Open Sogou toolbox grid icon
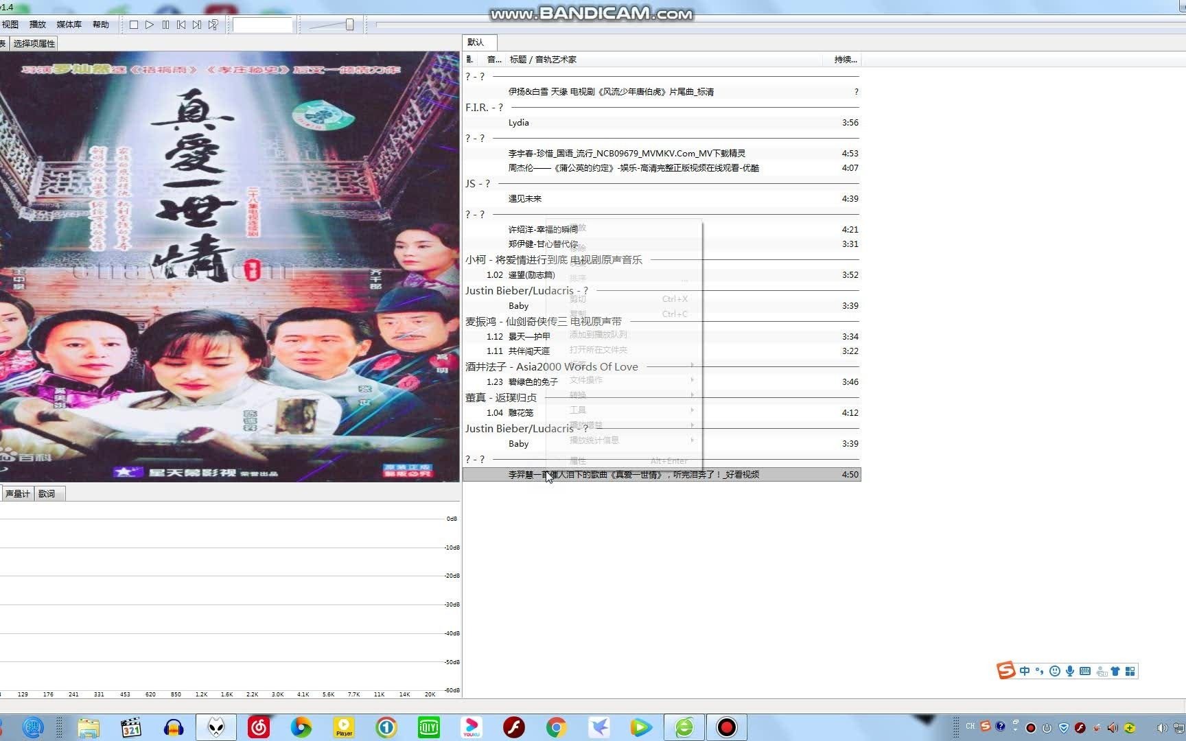This screenshot has height=741, width=1186. 1130,671
